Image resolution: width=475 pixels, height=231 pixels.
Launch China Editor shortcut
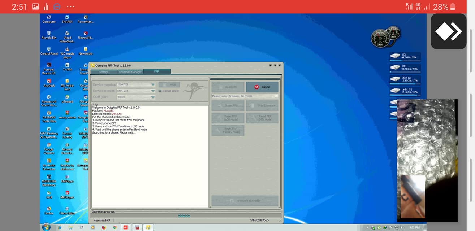coord(67,210)
